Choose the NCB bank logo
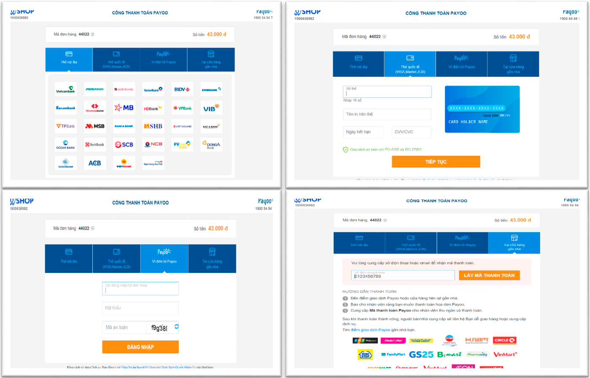590x378 pixels. 153,145
